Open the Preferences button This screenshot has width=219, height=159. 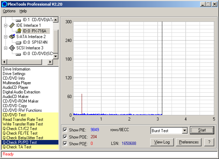pos(189,142)
